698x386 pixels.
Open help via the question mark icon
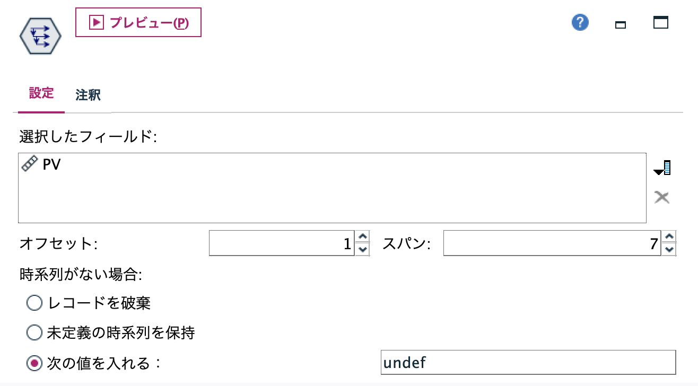(580, 23)
